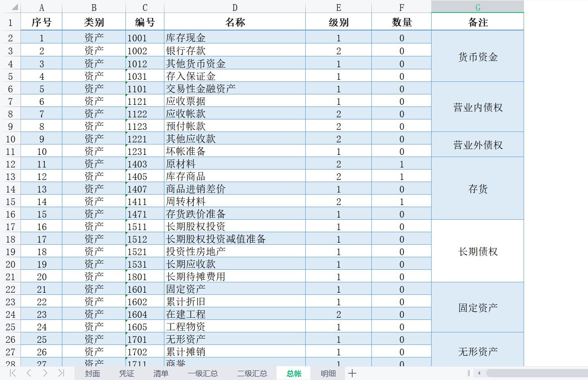This screenshot has height=380, width=588.
Task: Click the next sheet arrow icon
Action: pos(45,374)
